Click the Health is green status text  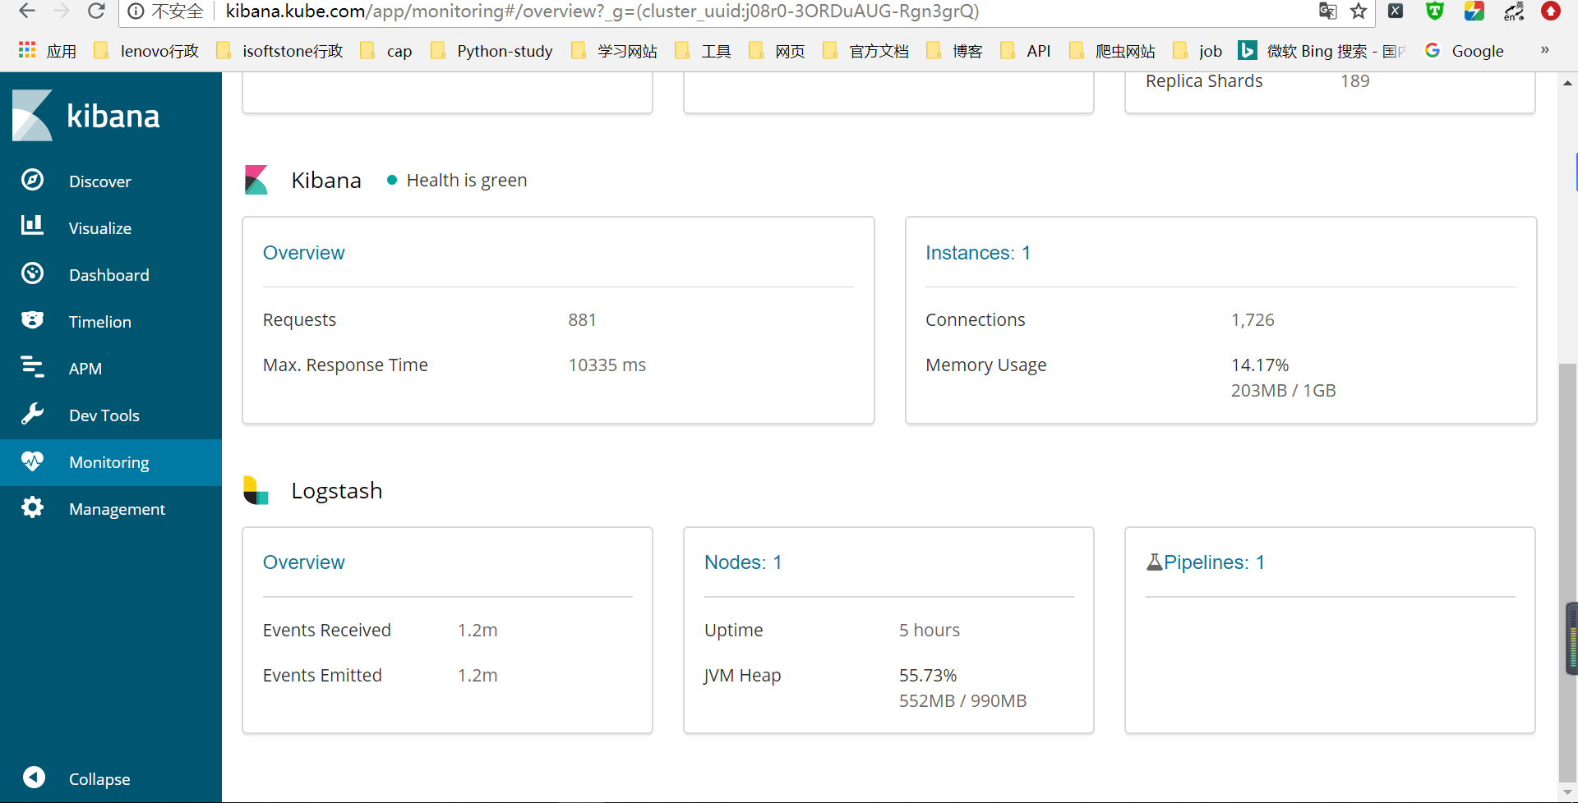click(x=467, y=180)
